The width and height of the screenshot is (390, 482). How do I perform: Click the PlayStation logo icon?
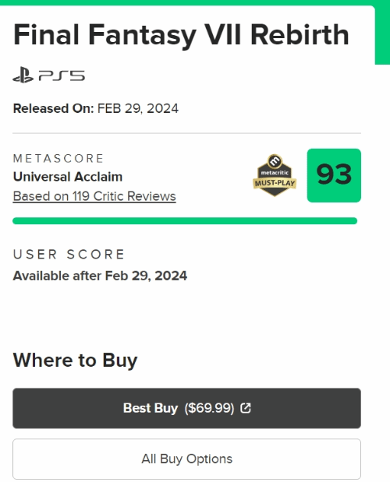(23, 75)
